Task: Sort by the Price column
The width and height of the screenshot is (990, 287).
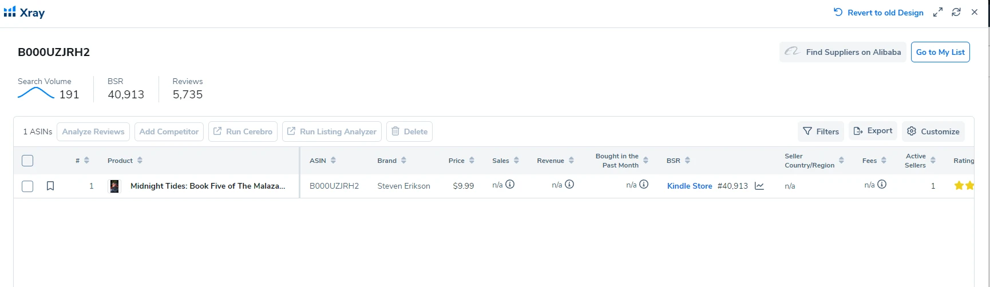Action: [472, 161]
